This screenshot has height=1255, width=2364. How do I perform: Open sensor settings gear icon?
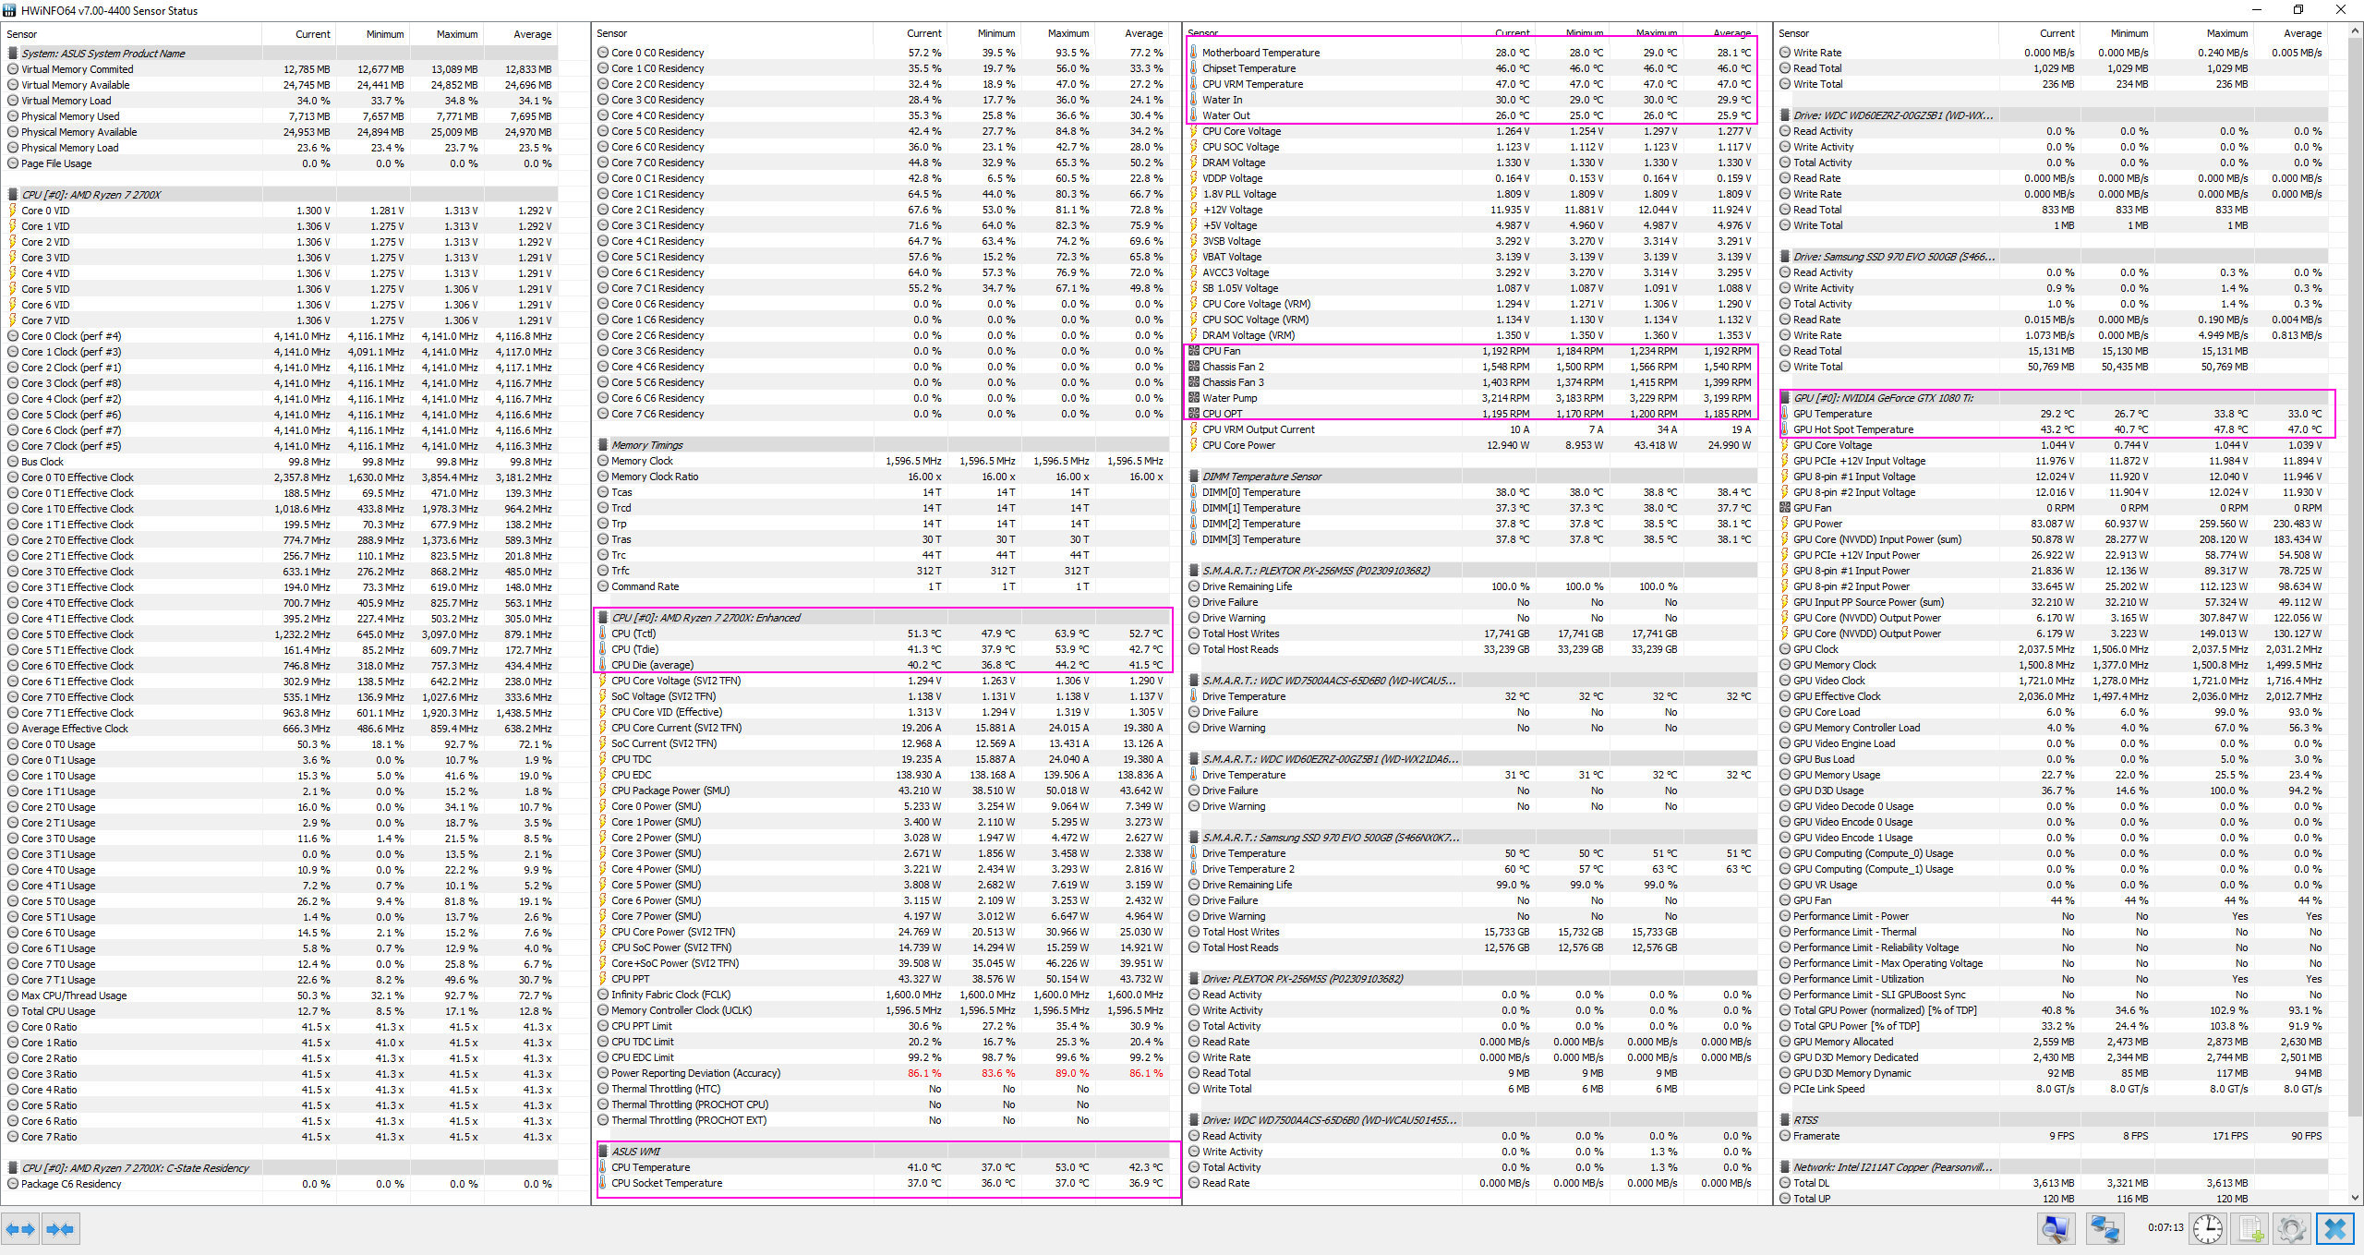pos(2292,1229)
